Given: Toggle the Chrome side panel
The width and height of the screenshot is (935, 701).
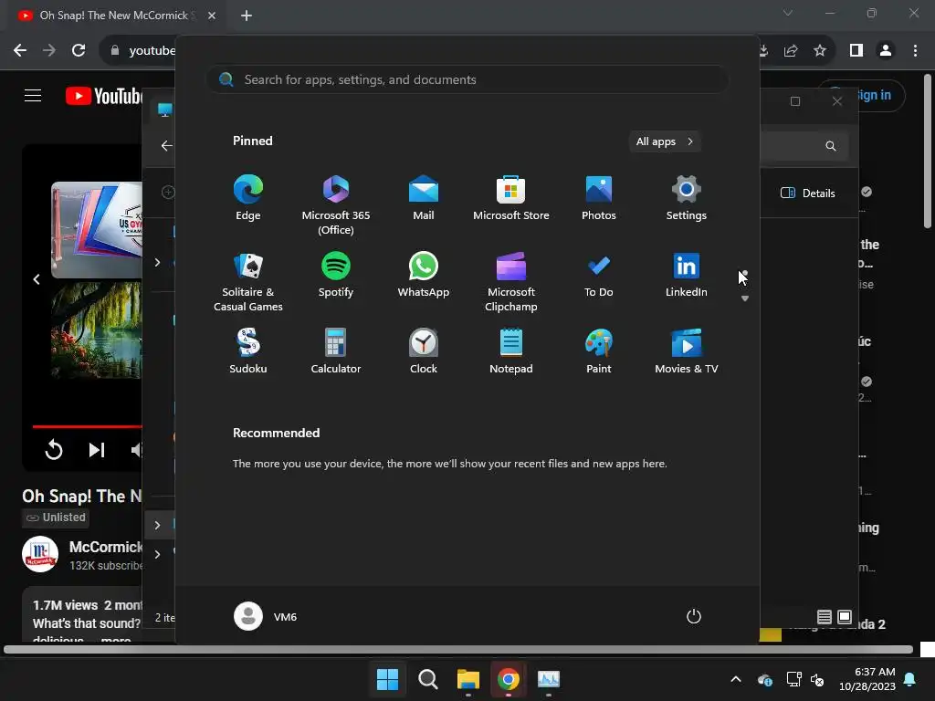Looking at the screenshot, I should [856, 51].
